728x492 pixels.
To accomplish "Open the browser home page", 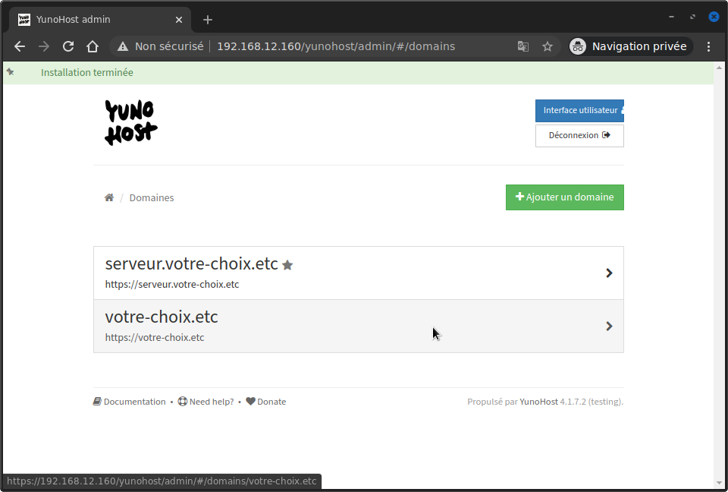I will [93, 46].
